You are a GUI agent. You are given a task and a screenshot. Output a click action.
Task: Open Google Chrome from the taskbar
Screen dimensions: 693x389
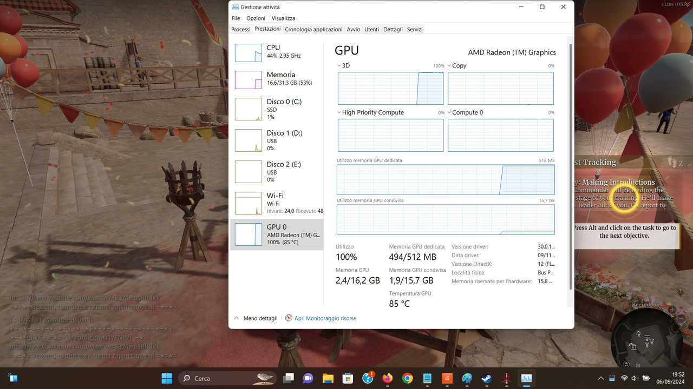(407, 378)
